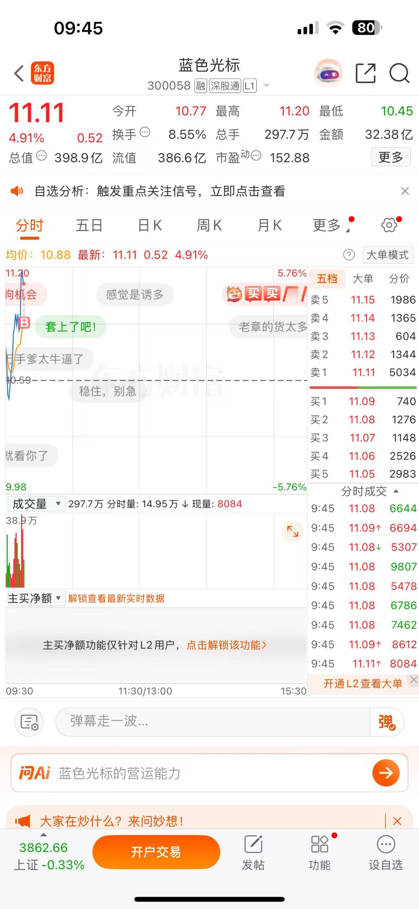Toggle the 弹 danmaku switch

pos(387,722)
